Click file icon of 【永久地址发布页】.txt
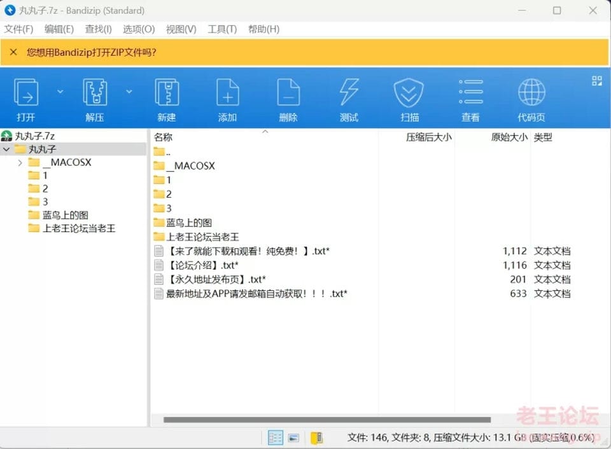Image resolution: width=611 pixels, height=449 pixels. click(159, 279)
